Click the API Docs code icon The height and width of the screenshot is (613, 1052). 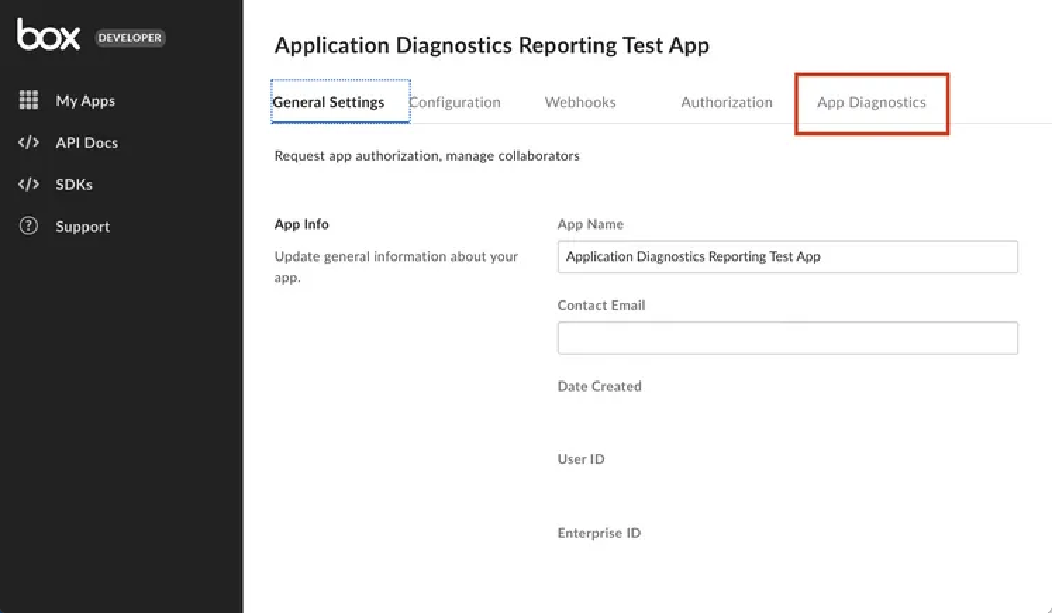click(x=28, y=142)
